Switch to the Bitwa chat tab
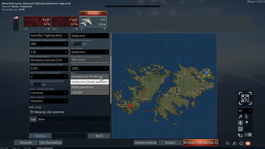Screen dimensions: 265x149 click(42, 119)
